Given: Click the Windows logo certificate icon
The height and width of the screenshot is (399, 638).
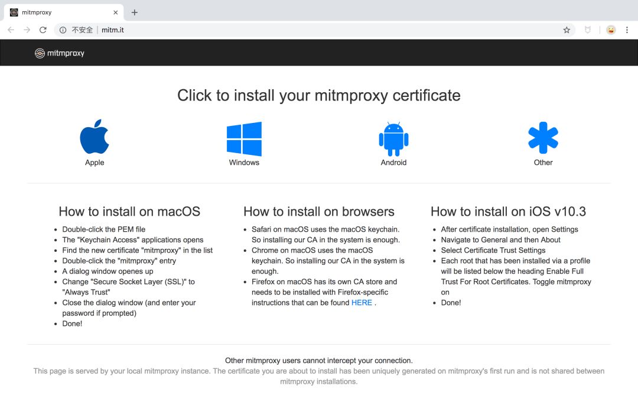Looking at the screenshot, I should pos(244,139).
